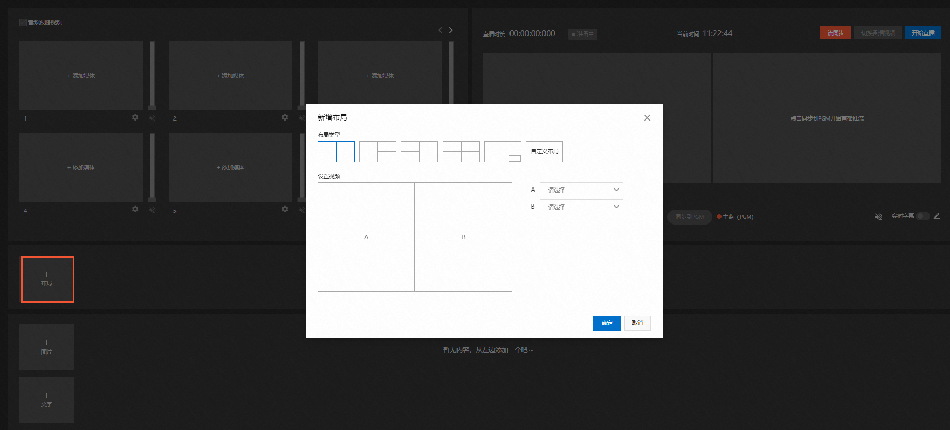Add media to slot 1

81,76
